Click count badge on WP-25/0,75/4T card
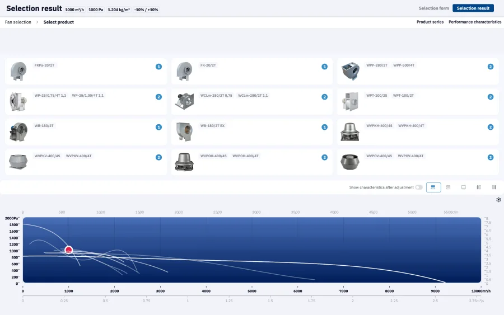Image resolution: width=504 pixels, height=315 pixels. click(159, 97)
